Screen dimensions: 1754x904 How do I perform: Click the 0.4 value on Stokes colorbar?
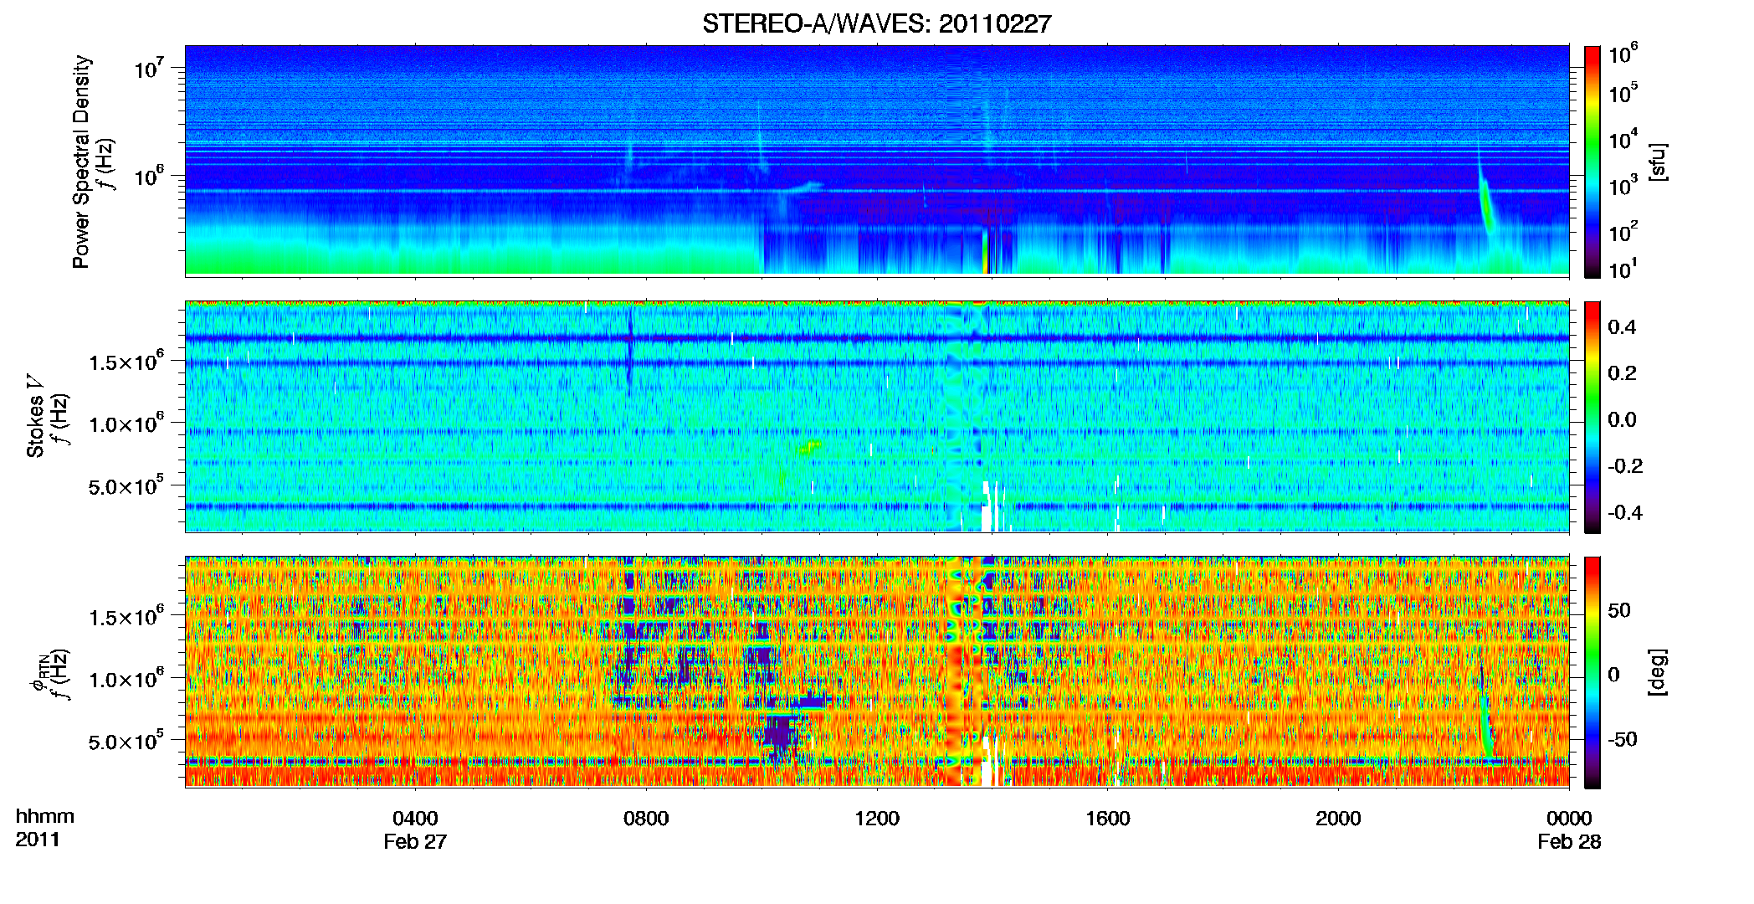click(1622, 327)
